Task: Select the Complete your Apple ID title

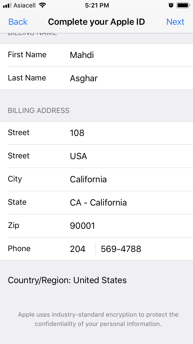Action: 96,22
